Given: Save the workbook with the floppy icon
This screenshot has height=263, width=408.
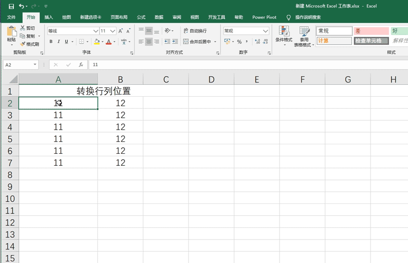Looking at the screenshot, I should pos(11,6).
